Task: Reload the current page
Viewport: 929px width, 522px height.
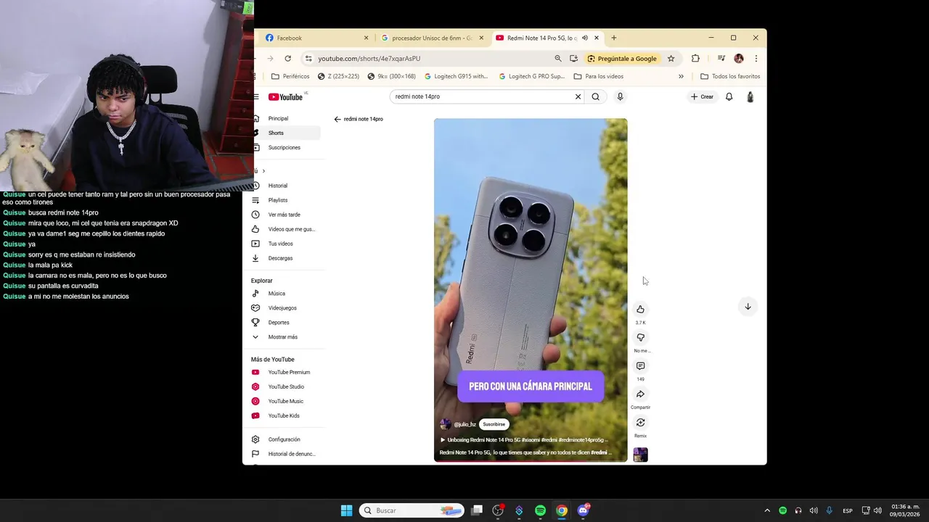Action: tap(288, 59)
